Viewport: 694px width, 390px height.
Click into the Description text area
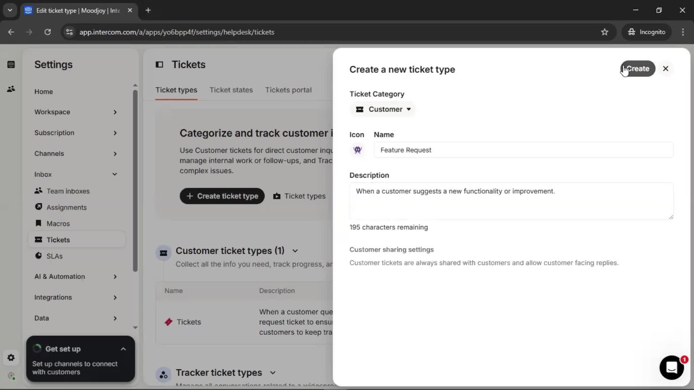(x=511, y=201)
